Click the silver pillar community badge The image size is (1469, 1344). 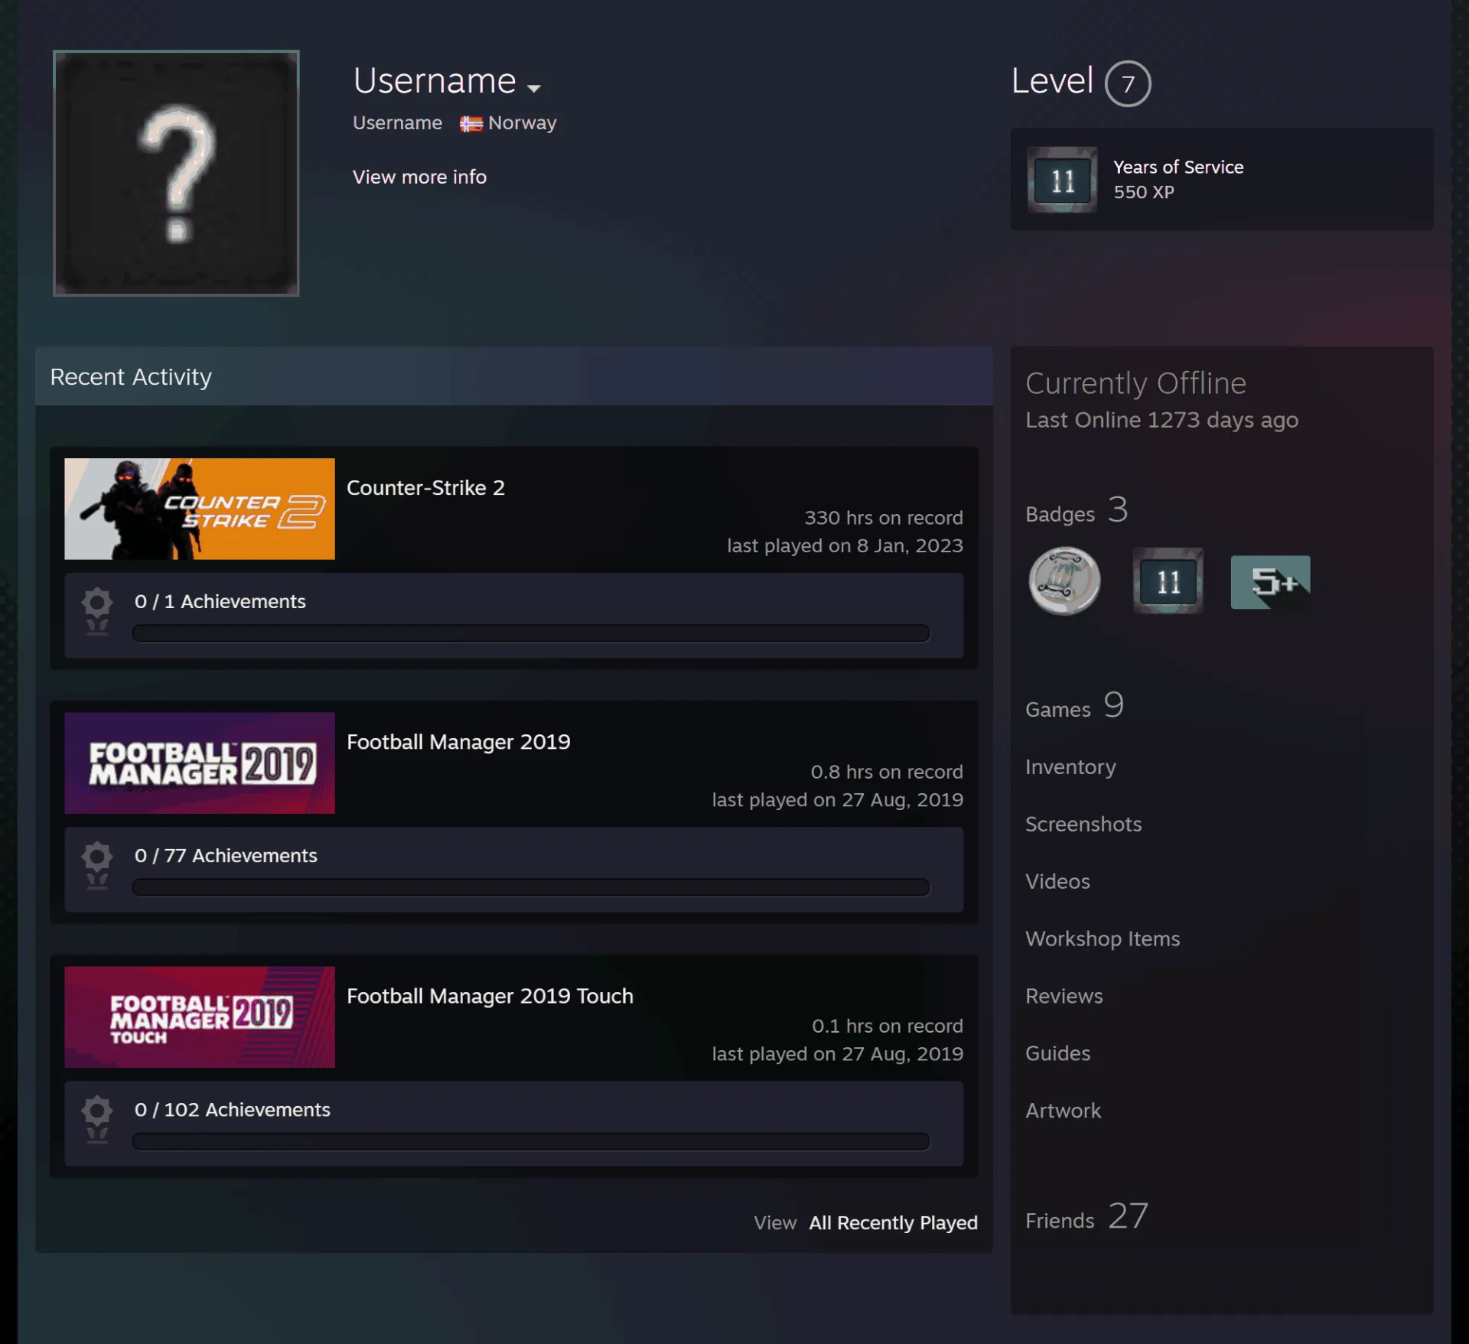[1064, 581]
